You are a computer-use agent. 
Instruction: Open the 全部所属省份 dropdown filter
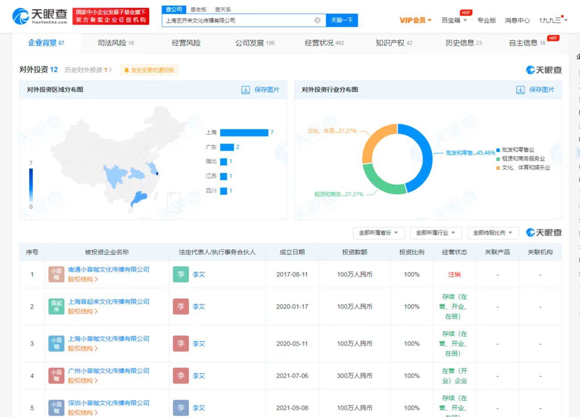tap(378, 233)
